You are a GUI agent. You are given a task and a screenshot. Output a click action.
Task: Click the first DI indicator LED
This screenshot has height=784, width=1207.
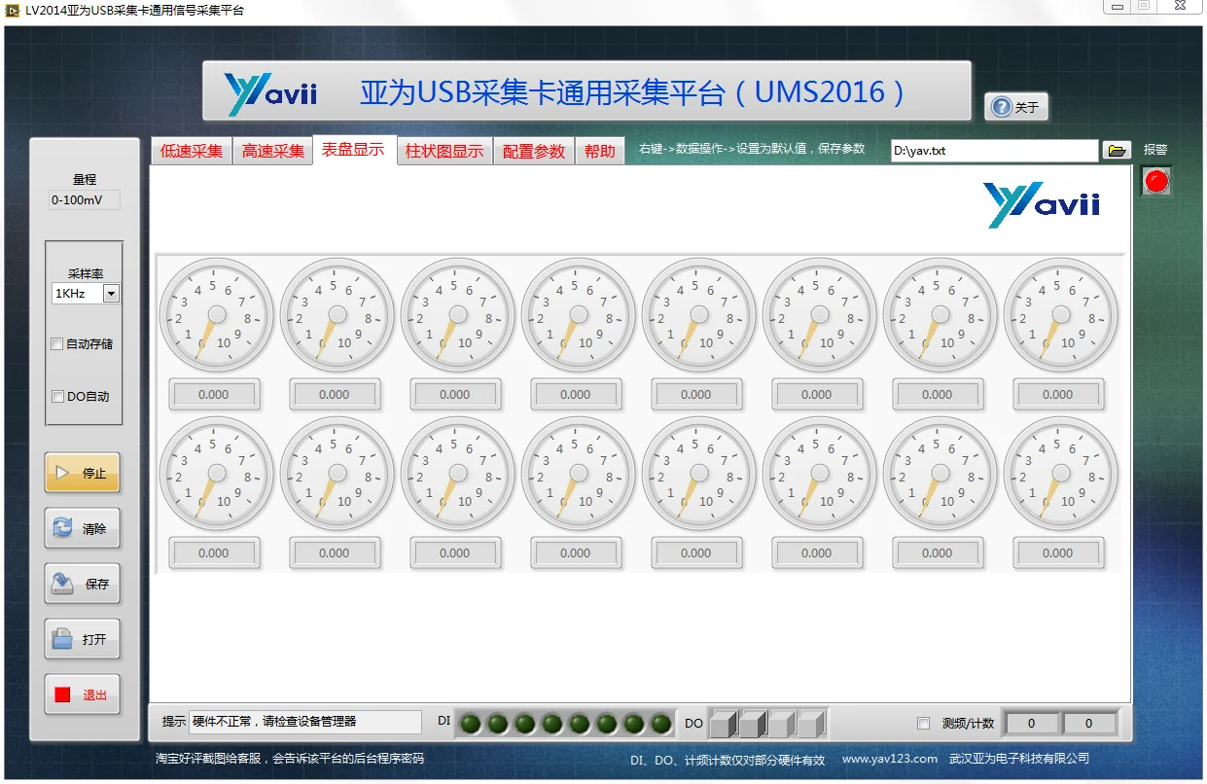471,724
